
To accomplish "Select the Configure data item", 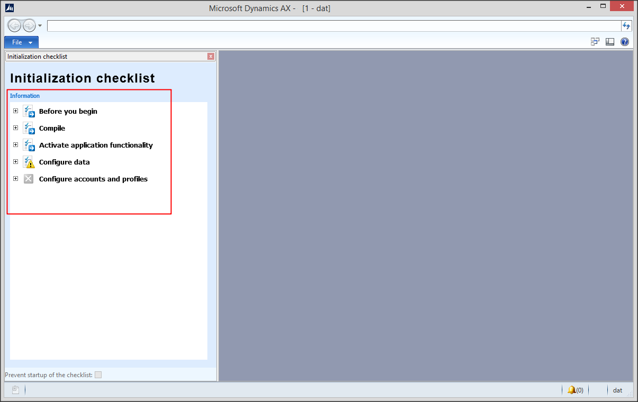I will click(x=65, y=162).
